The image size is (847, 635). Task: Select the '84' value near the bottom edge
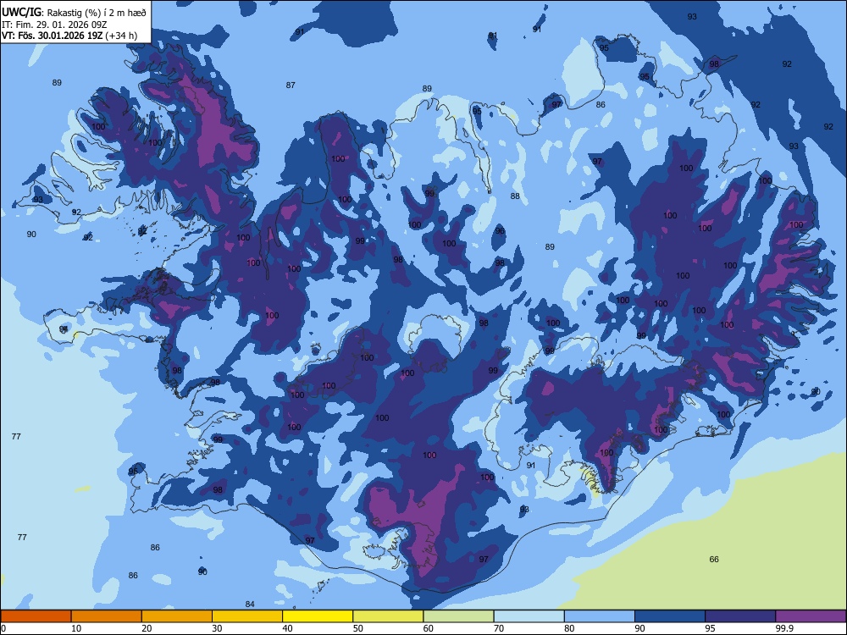tap(250, 605)
